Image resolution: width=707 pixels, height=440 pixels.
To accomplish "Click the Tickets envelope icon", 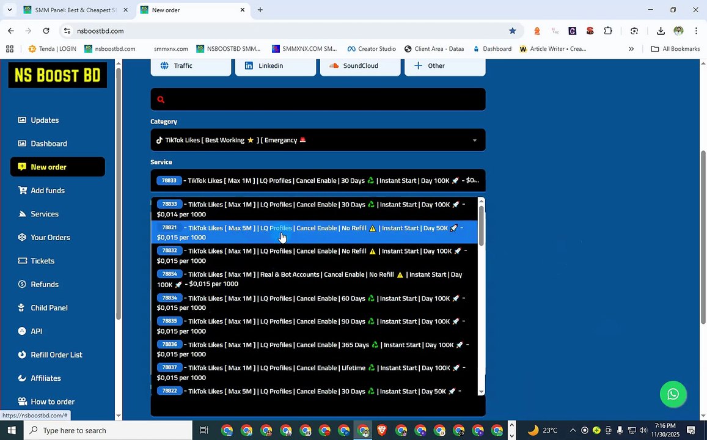I will tap(22, 260).
